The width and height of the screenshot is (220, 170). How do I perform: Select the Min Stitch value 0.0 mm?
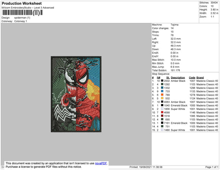[x=175, y=63]
